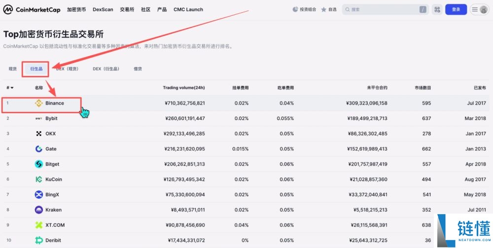Image resolution: width=493 pixels, height=248 pixels.
Task: Click the CoinMarketCap logo
Action: tap(32, 9)
